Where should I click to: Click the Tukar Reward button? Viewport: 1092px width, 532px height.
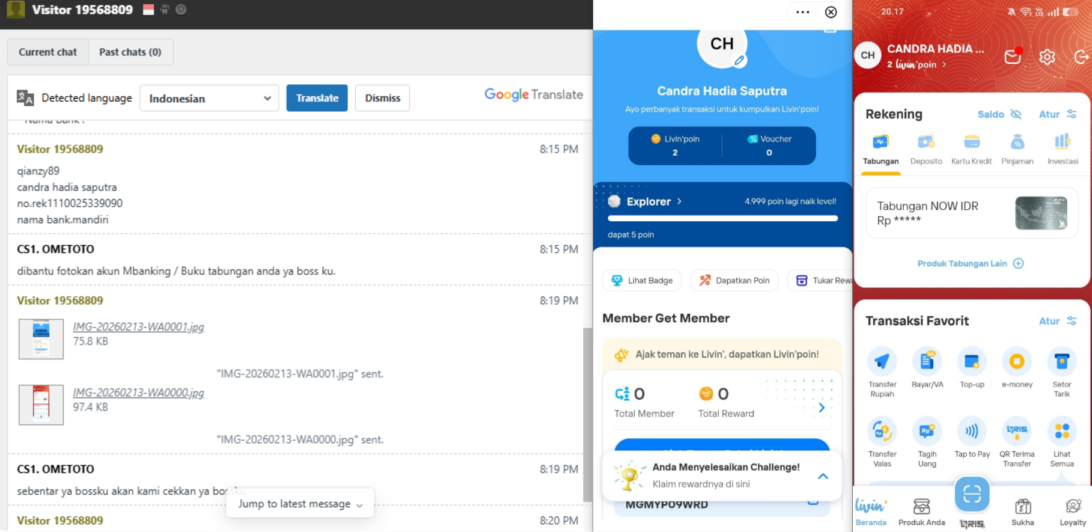point(820,280)
